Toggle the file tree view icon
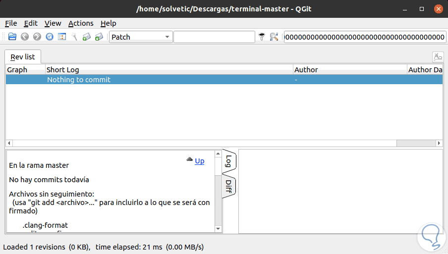448x254 pixels. point(62,37)
